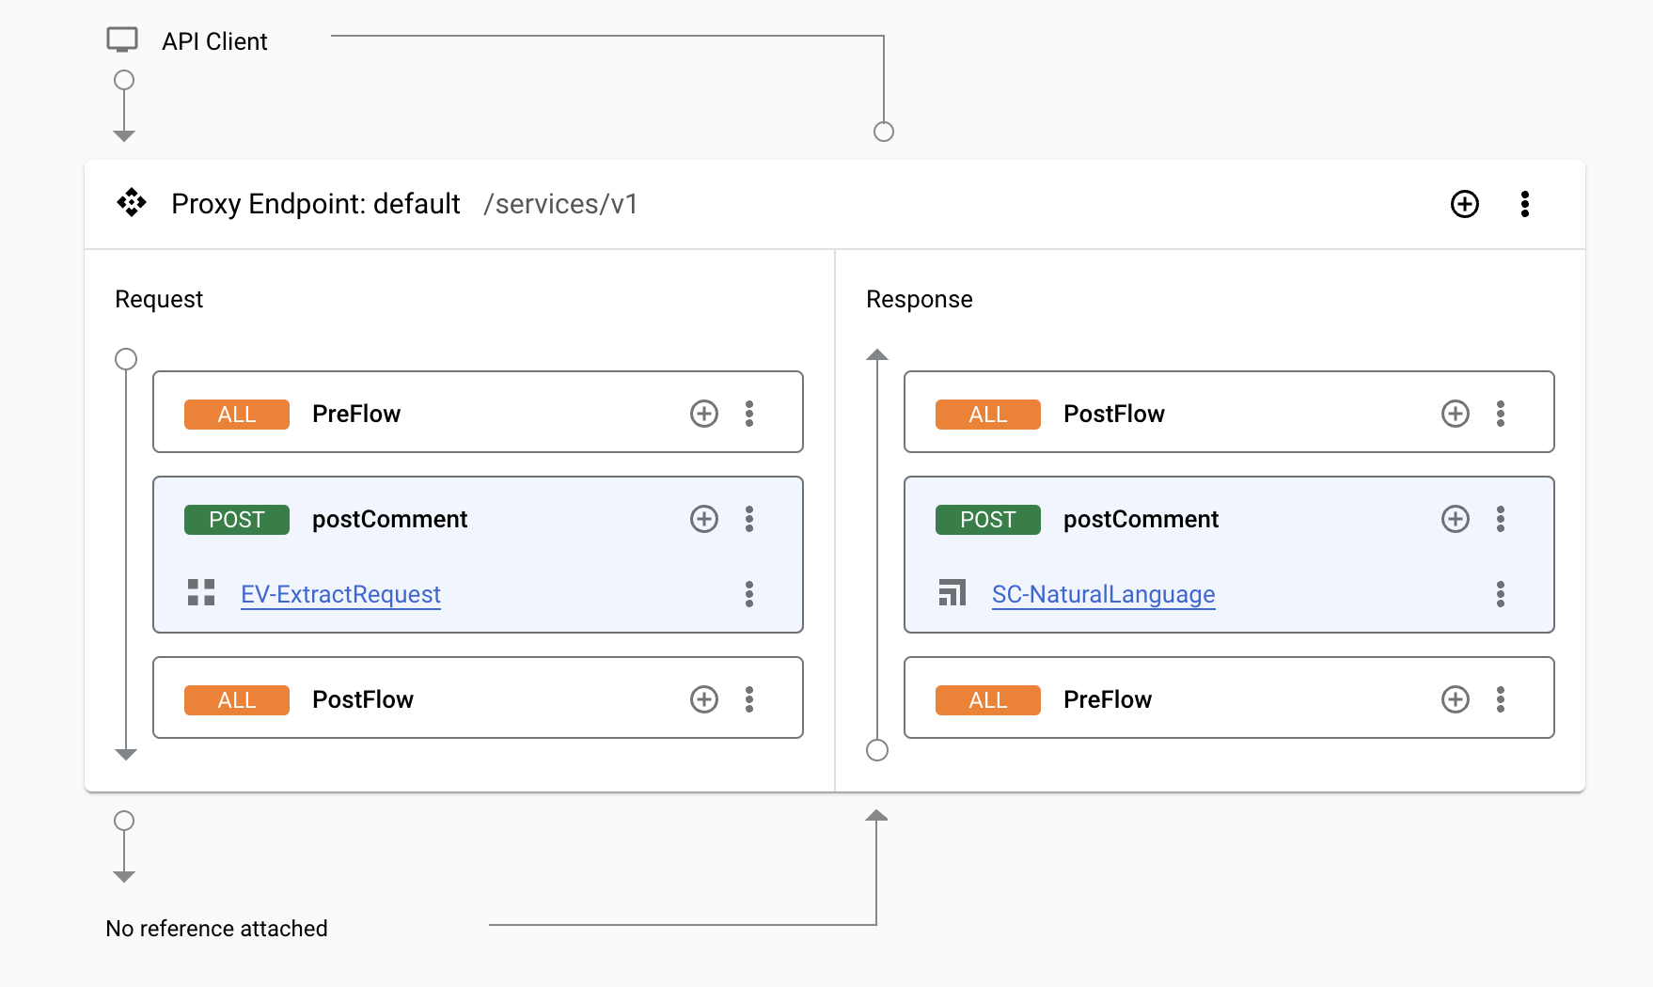The image size is (1653, 987).
Task: Click the Proxy Endpoint: default title
Action: pyautogui.click(x=316, y=204)
